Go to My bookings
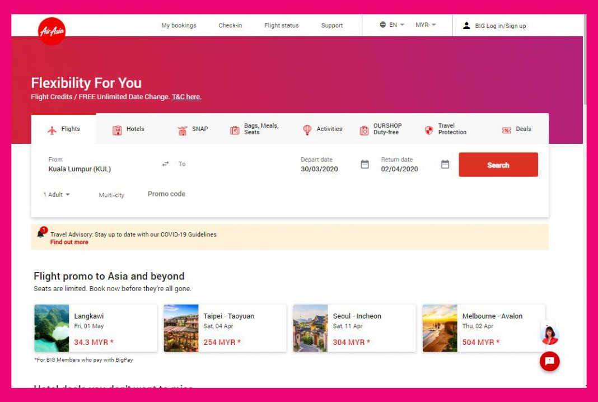The width and height of the screenshot is (598, 402). [179, 25]
